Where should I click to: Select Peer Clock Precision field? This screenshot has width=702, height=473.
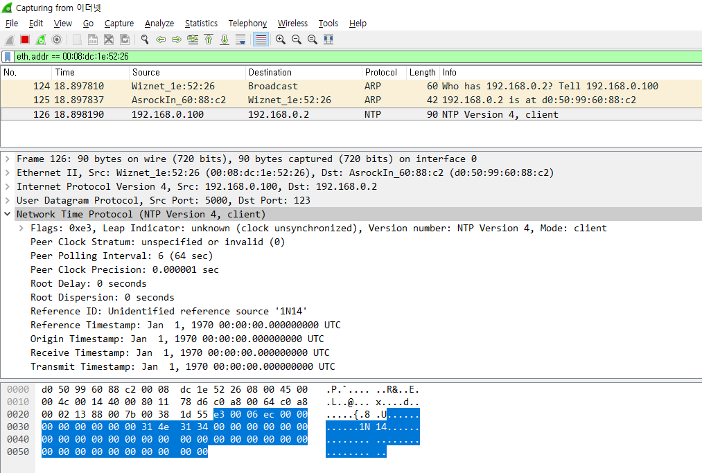(x=125, y=270)
